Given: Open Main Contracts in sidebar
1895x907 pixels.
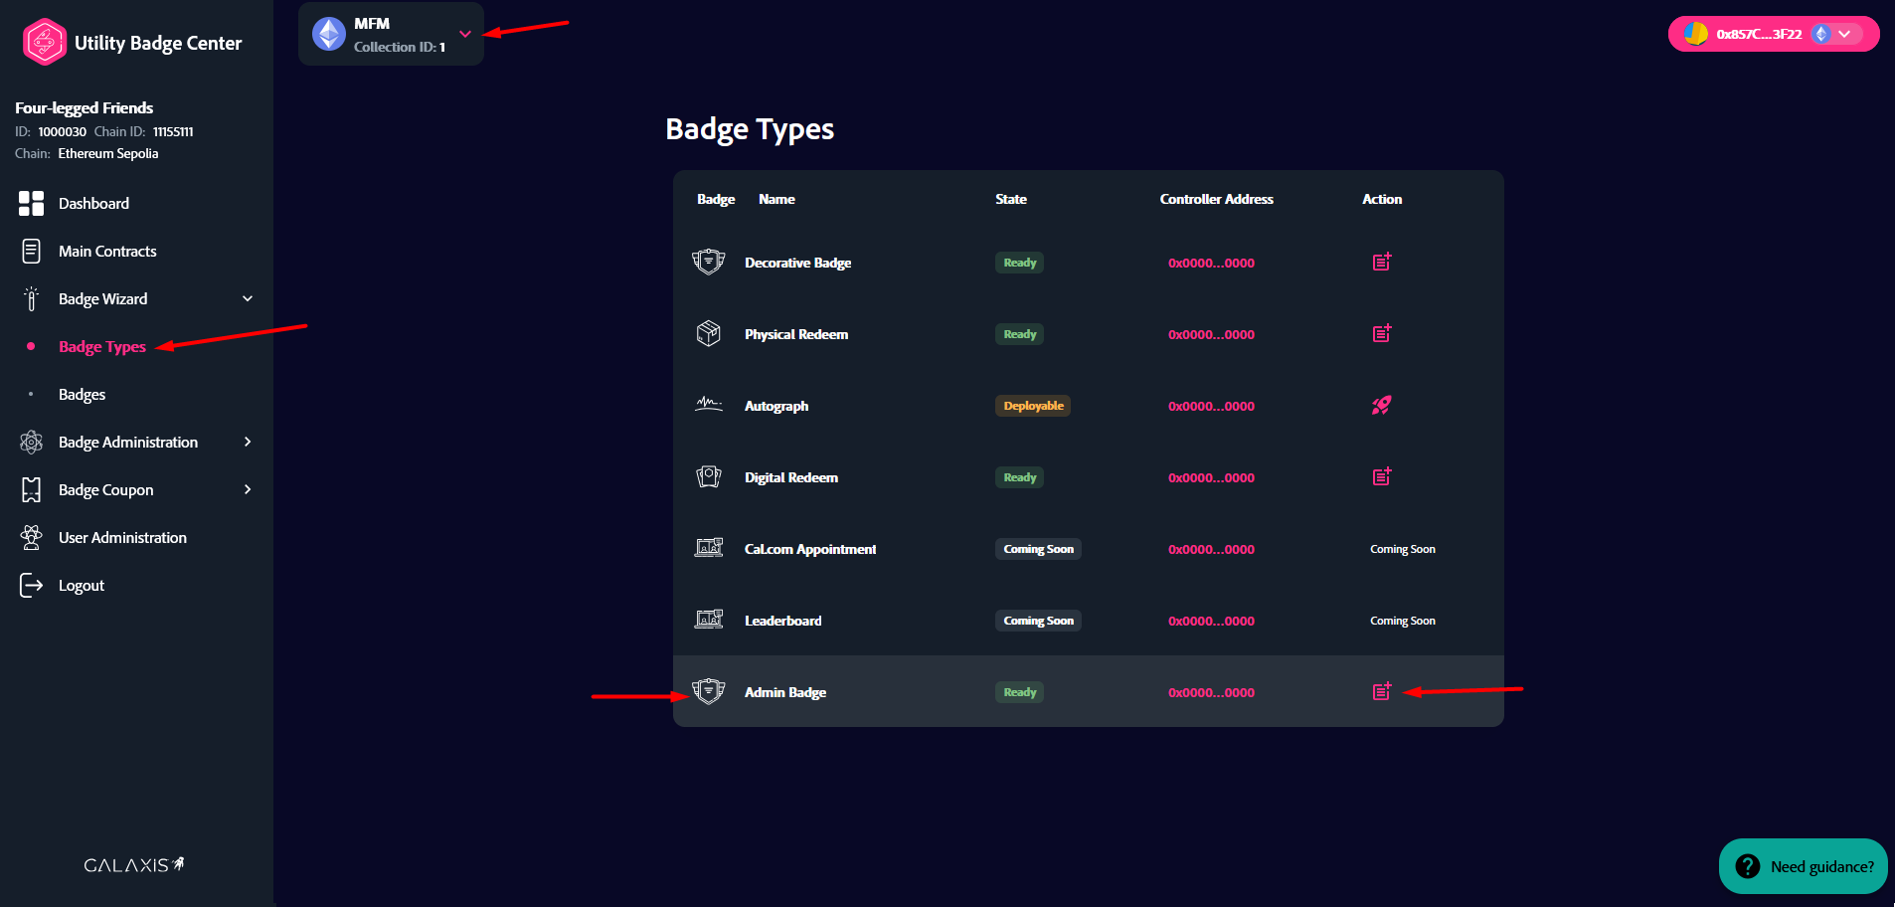Looking at the screenshot, I should tap(107, 251).
